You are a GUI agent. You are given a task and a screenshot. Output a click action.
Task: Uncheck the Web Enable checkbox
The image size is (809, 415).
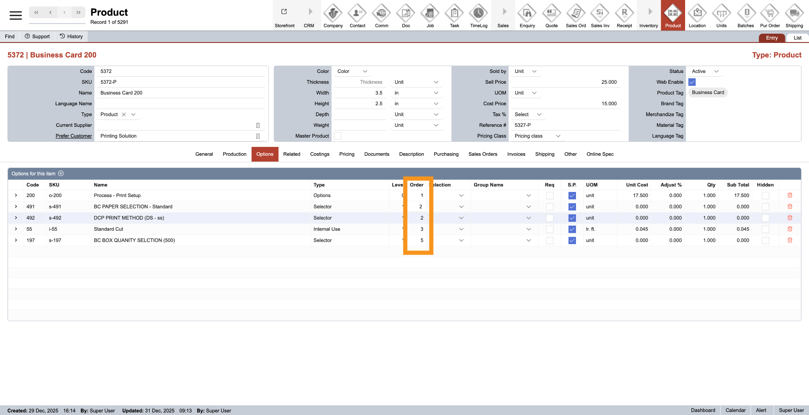click(x=692, y=82)
